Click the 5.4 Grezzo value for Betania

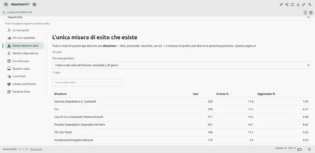tap(252, 140)
